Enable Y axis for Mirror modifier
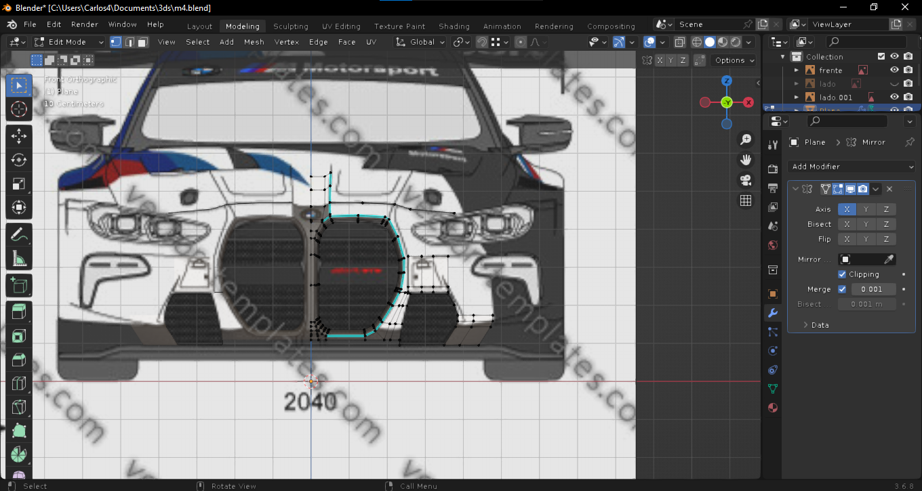The width and height of the screenshot is (922, 491). (866, 209)
